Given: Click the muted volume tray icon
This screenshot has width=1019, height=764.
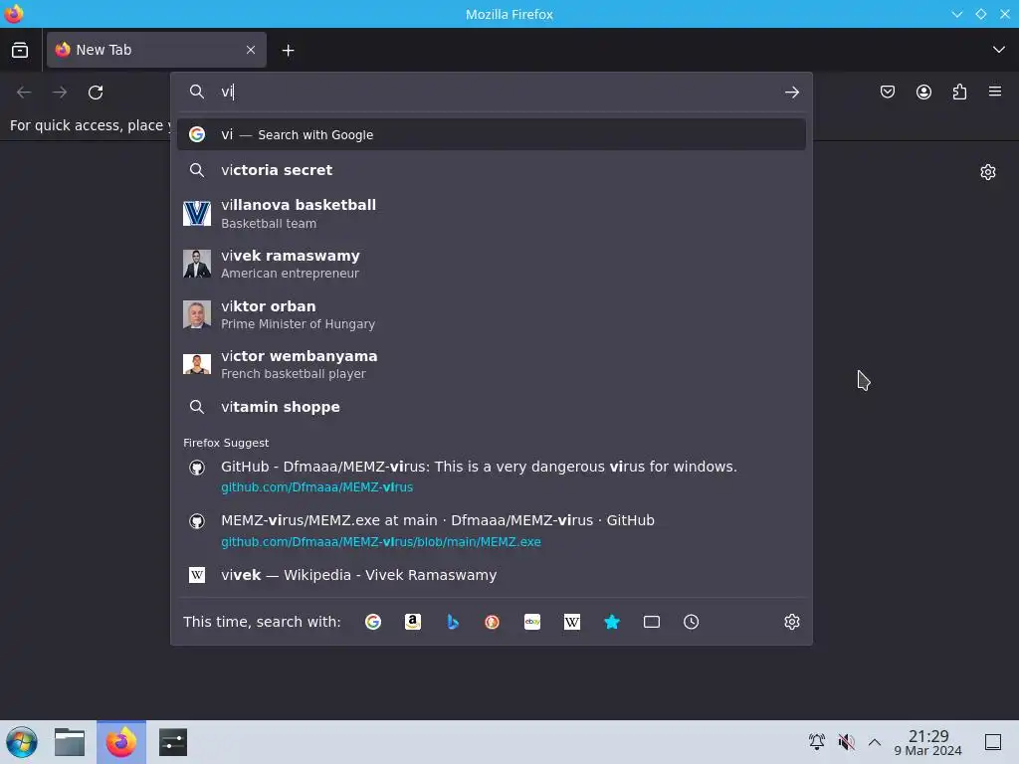Looking at the screenshot, I should [x=846, y=741].
